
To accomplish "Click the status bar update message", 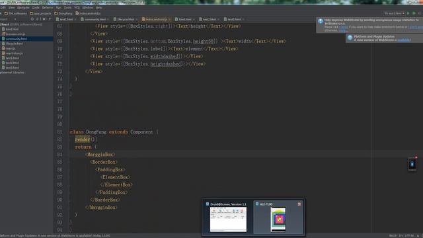I will (55, 236).
